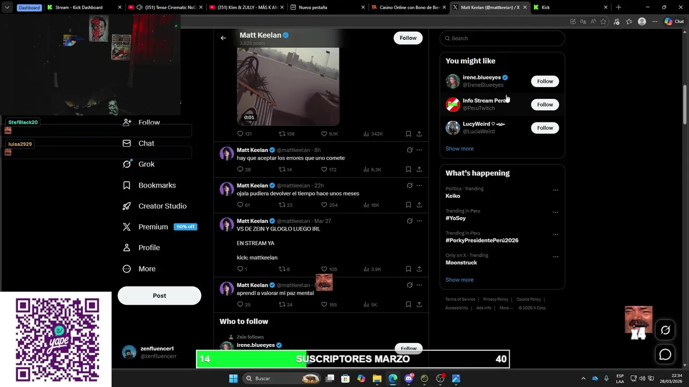The image size is (689, 387).
Task: Add this page to browser favorites
Action: pyautogui.click(x=603, y=21)
